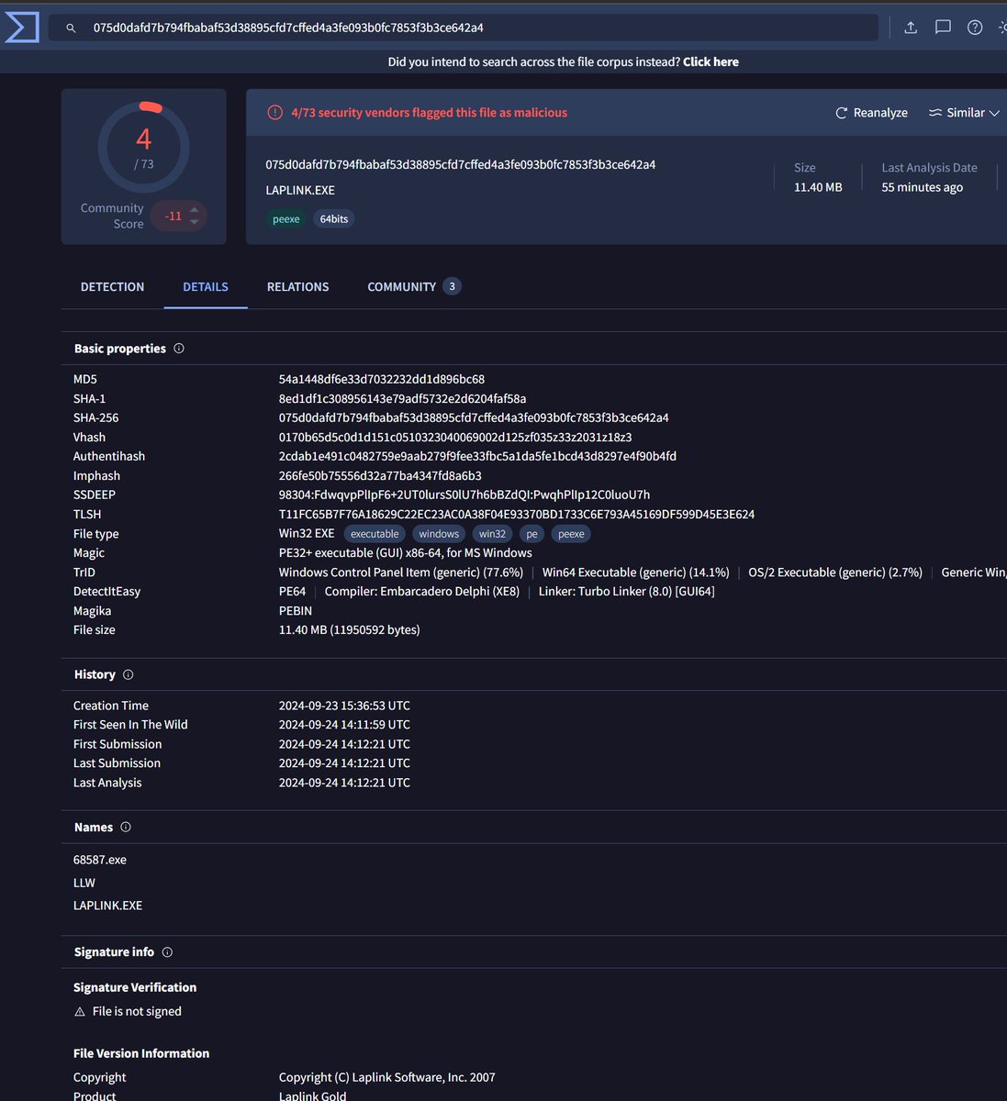Click the not-signed warning triangle icon

(80, 1012)
